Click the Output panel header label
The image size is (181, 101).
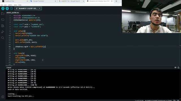pyautogui.click(x=9, y=68)
